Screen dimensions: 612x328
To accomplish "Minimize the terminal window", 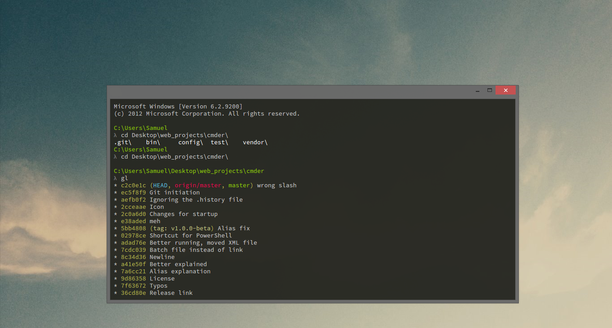I will tap(477, 90).
